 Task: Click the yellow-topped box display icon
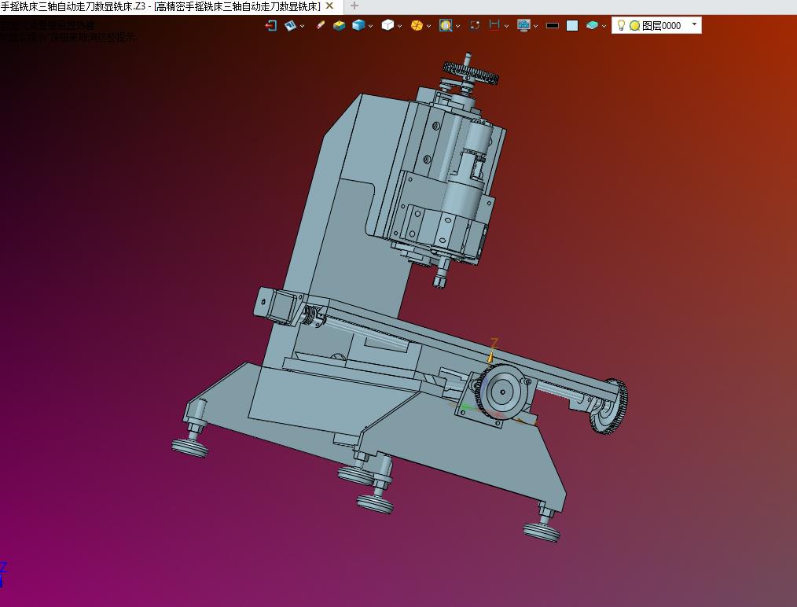pos(339,25)
